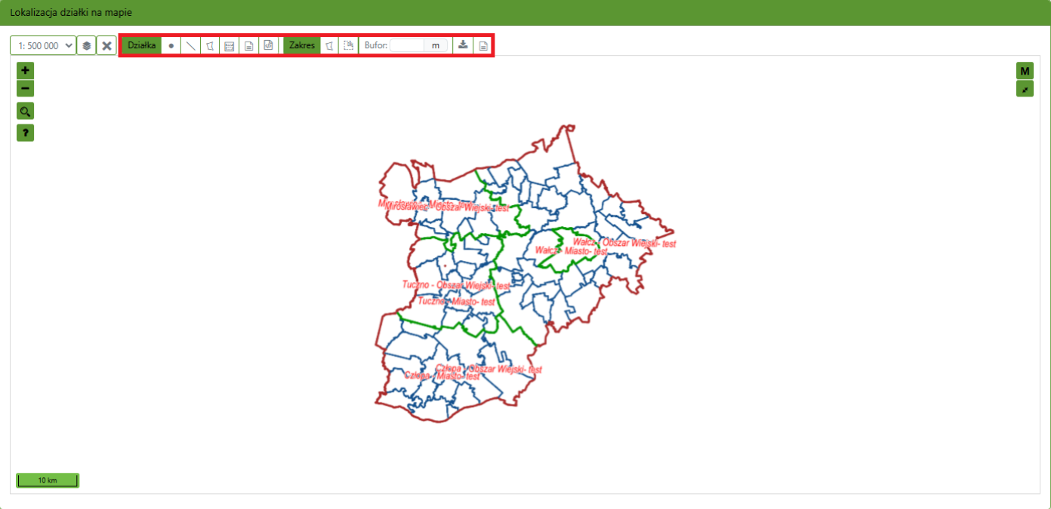Open help with the question mark button
Viewport: 1051px width, 509px height.
tap(26, 133)
